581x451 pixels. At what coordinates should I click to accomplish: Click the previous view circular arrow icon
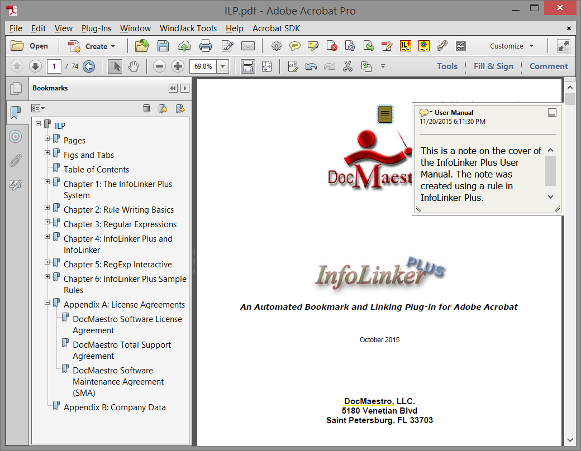(x=89, y=66)
